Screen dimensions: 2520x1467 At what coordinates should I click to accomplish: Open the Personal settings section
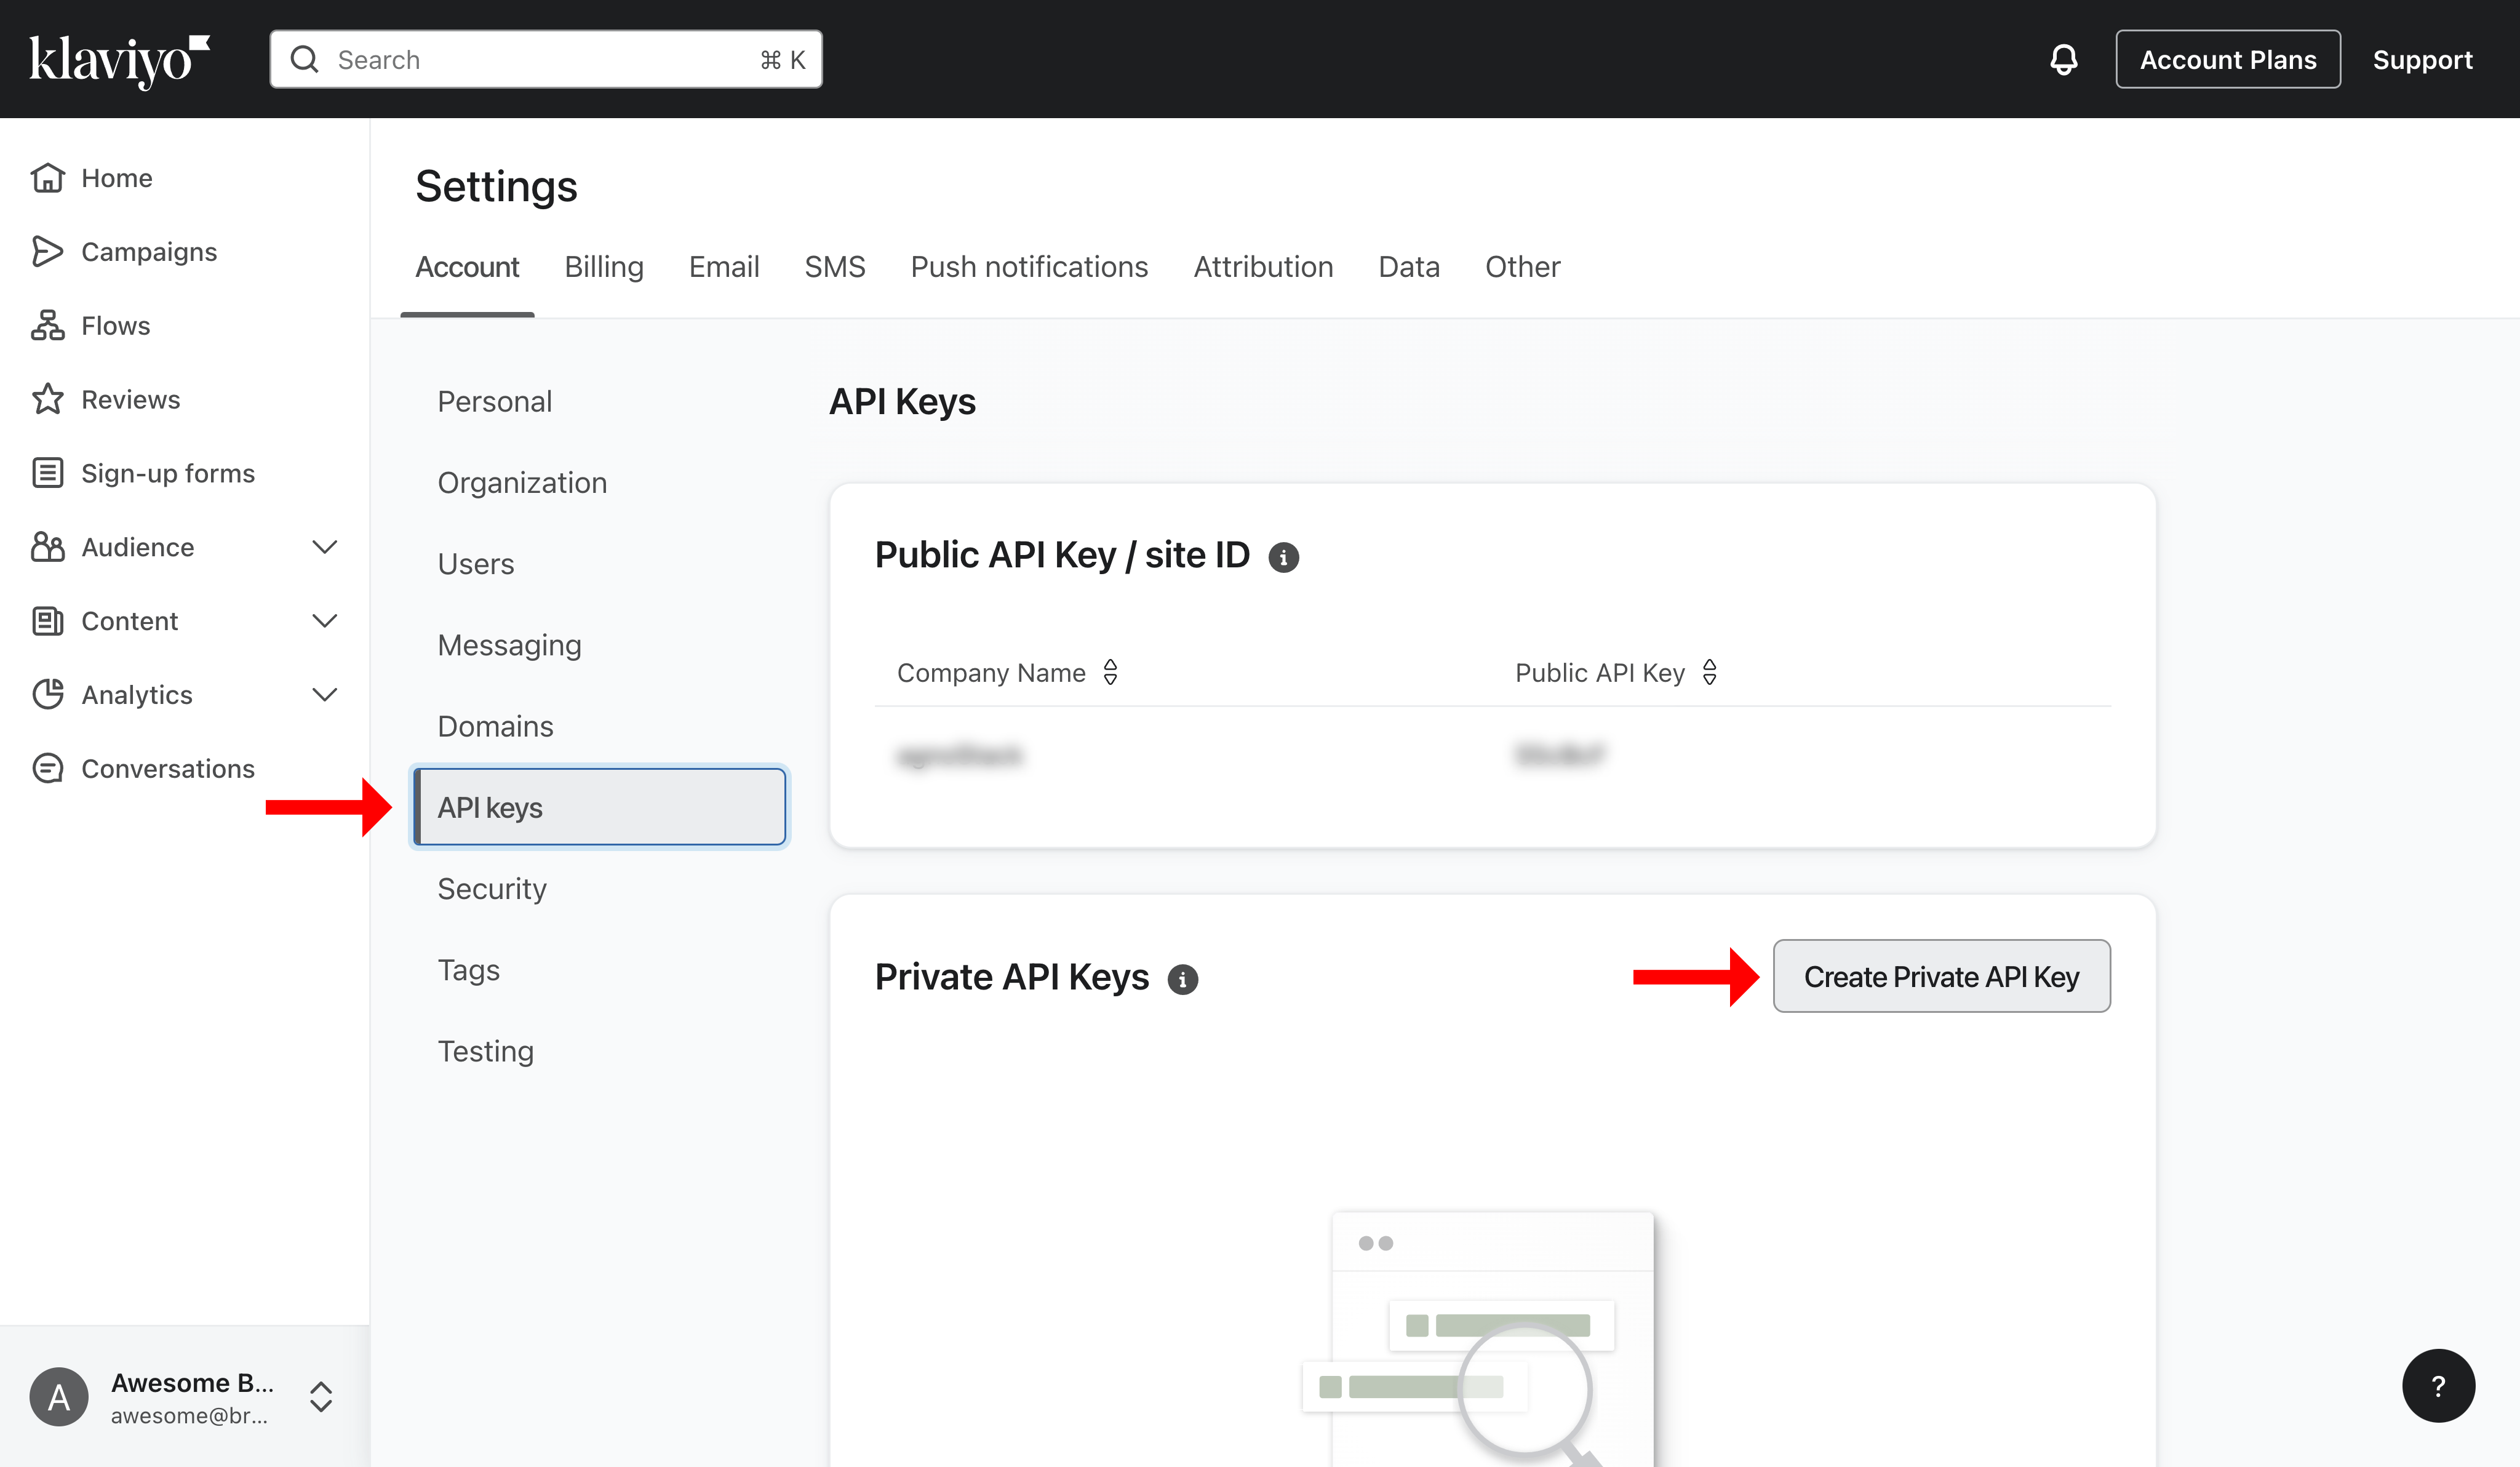(495, 402)
